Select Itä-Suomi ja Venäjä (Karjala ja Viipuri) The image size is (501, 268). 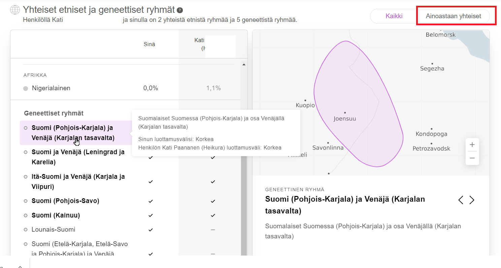(78, 181)
